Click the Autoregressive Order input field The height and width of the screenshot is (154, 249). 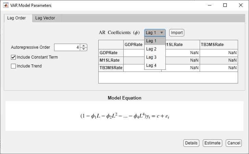pyautogui.click(x=67, y=47)
